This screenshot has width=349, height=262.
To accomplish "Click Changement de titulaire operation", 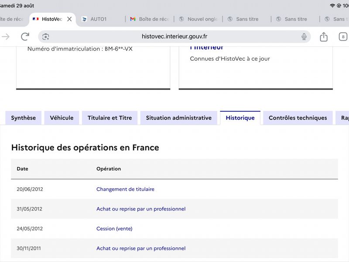I will (125, 189).
